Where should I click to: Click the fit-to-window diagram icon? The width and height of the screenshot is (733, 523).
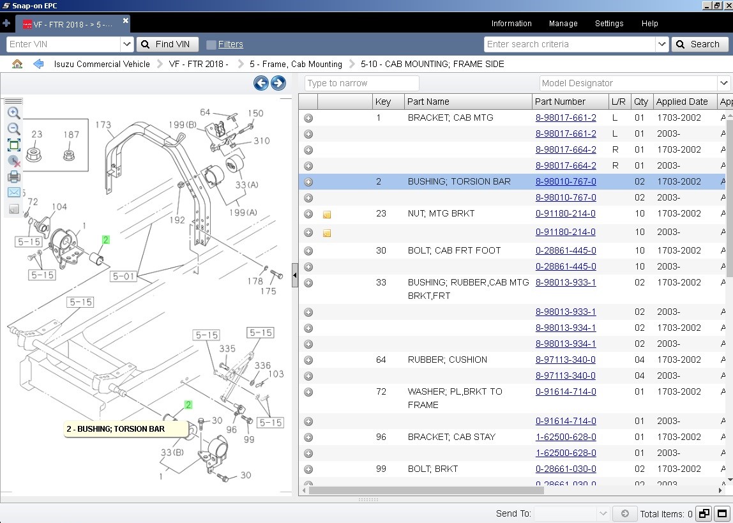pos(13,145)
